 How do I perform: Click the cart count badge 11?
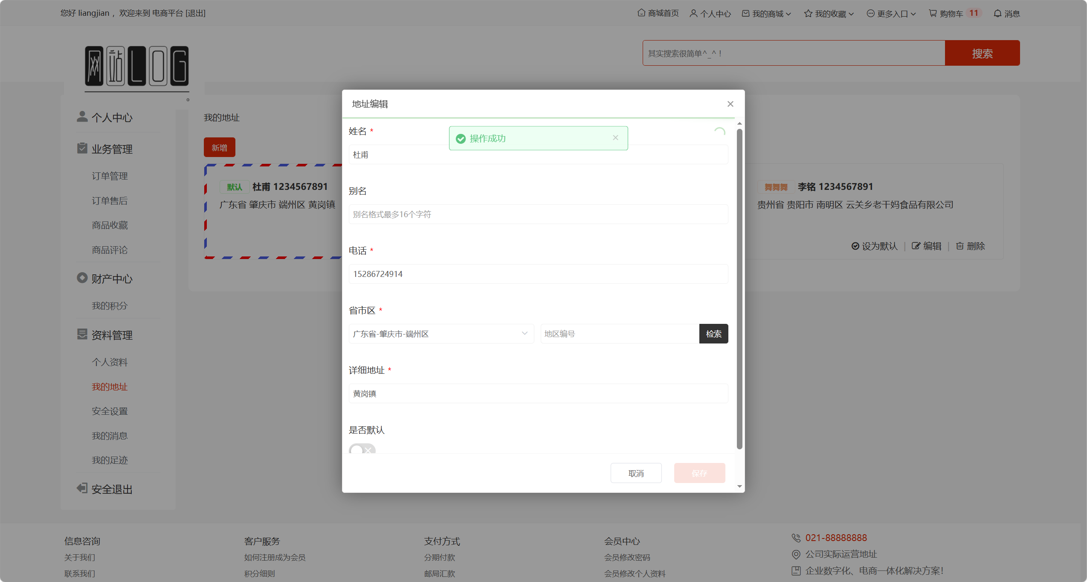click(974, 13)
